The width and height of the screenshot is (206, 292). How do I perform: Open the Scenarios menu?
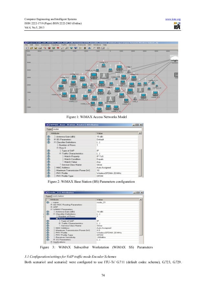tap(45, 45)
